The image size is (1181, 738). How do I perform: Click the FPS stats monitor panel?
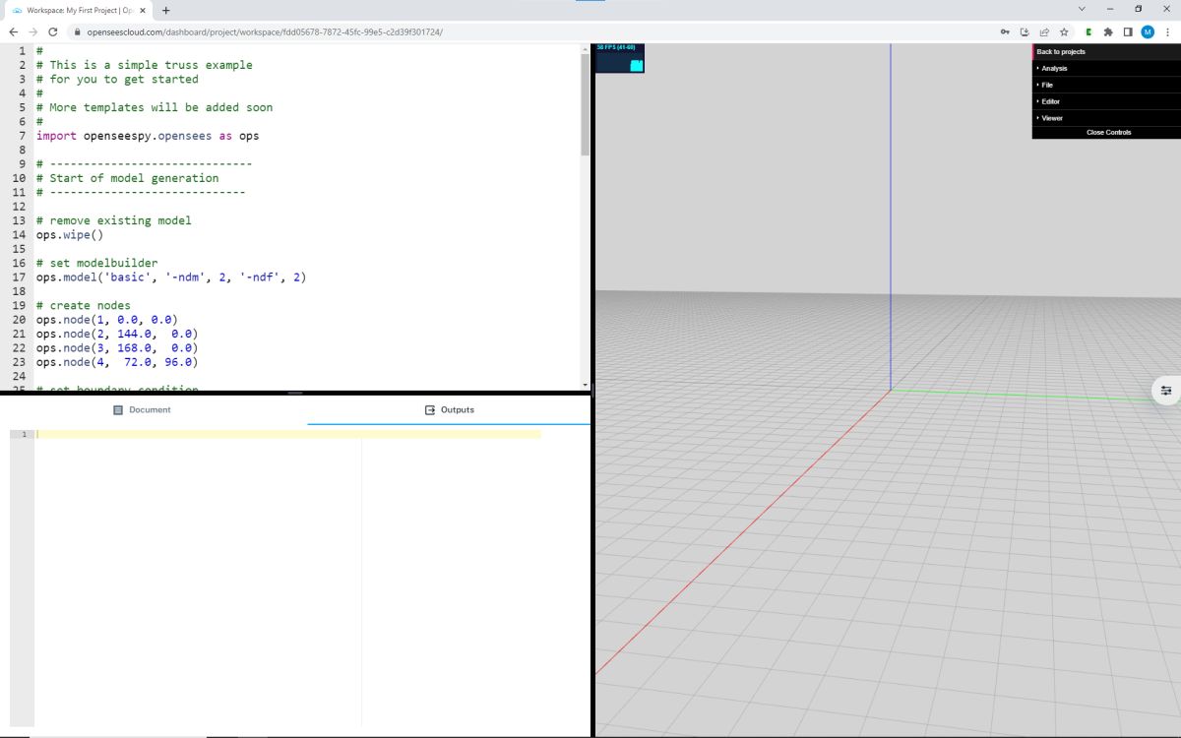tap(620, 58)
